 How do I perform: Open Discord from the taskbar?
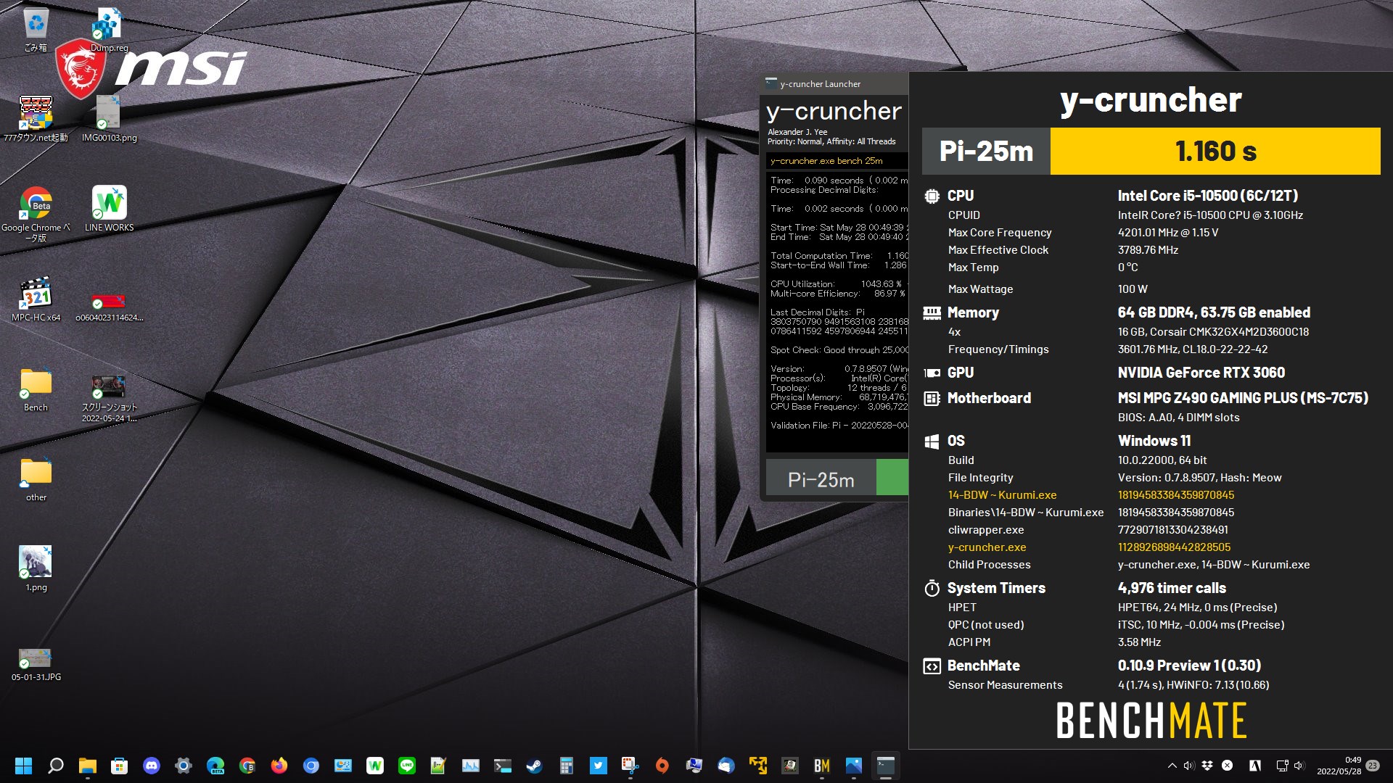(152, 766)
